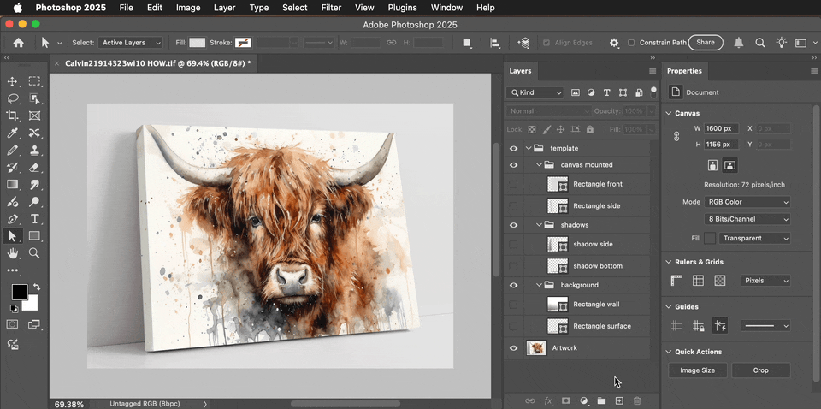Screen dimensions: 821x409
Task: Create a new group folder
Action: coord(601,400)
